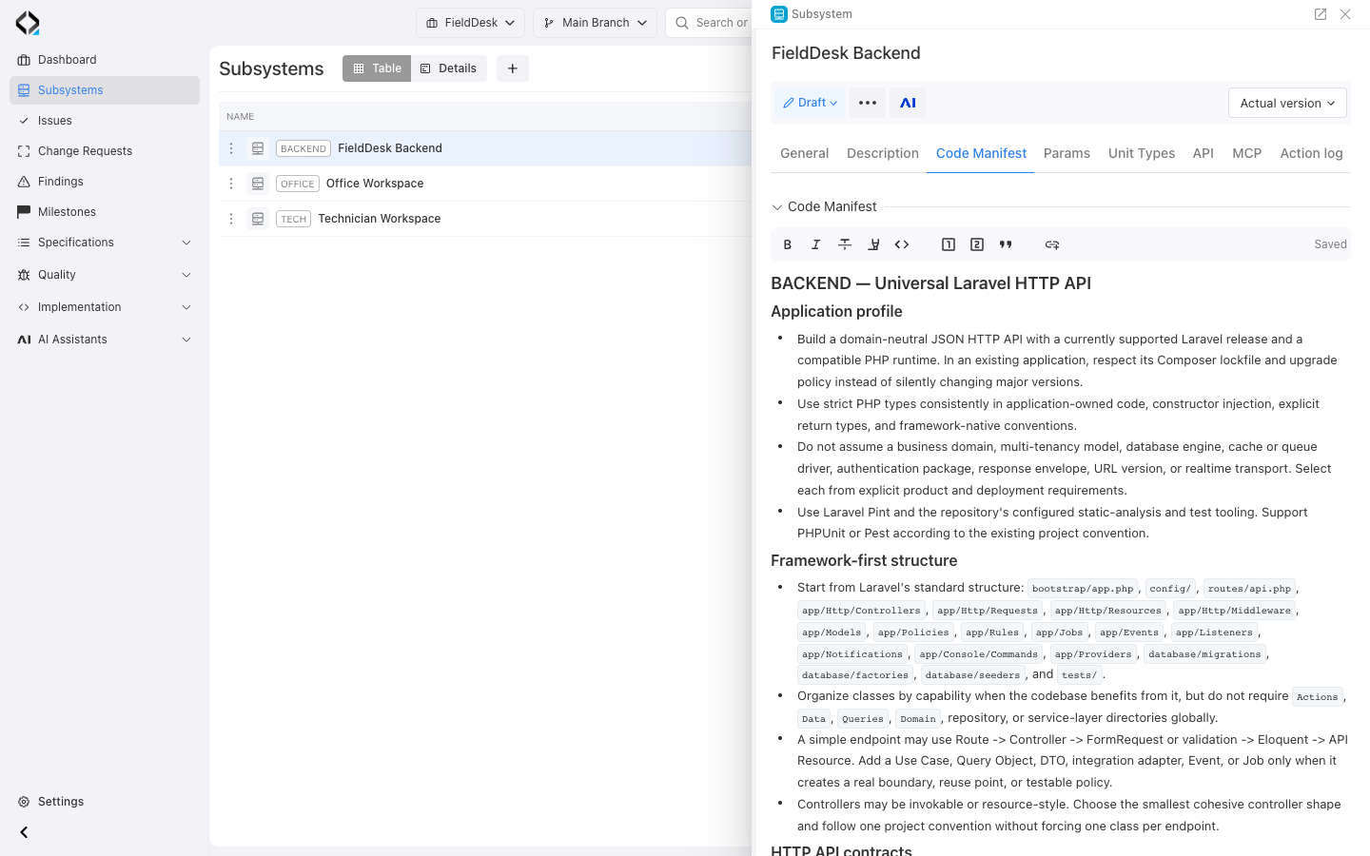Apply strikethrough formatting

[x=845, y=244]
